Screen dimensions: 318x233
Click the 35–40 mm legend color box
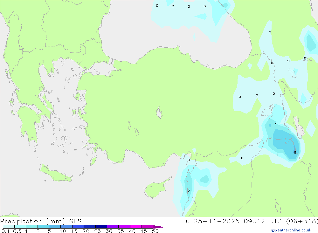coord(124,227)
